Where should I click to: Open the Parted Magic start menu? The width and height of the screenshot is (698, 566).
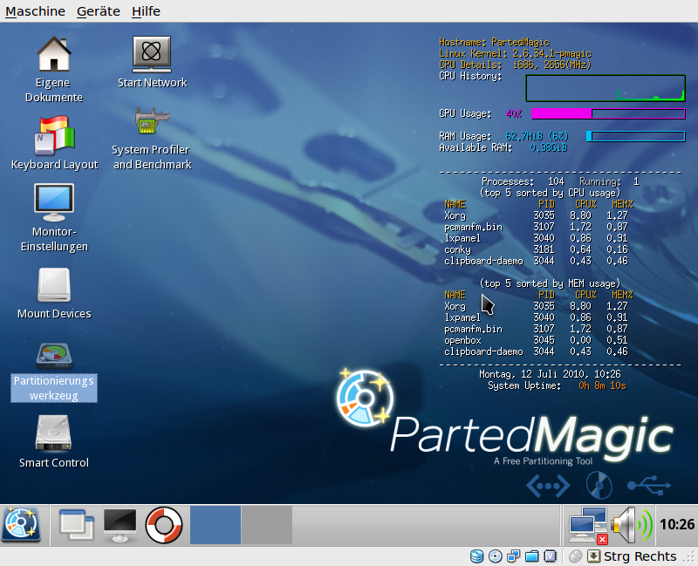(21, 524)
